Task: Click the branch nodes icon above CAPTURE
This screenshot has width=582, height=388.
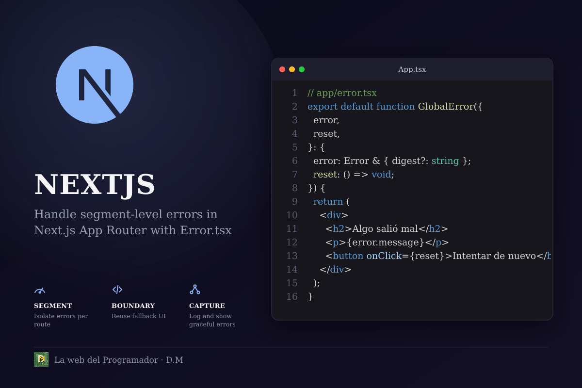Action: (x=195, y=290)
